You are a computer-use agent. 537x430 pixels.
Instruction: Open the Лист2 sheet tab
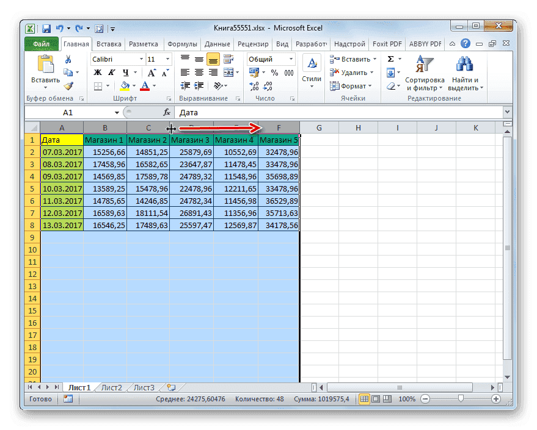(112, 387)
